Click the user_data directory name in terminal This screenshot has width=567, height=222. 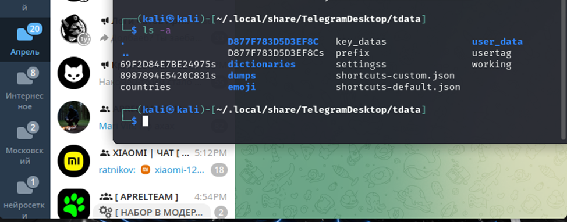[497, 41]
